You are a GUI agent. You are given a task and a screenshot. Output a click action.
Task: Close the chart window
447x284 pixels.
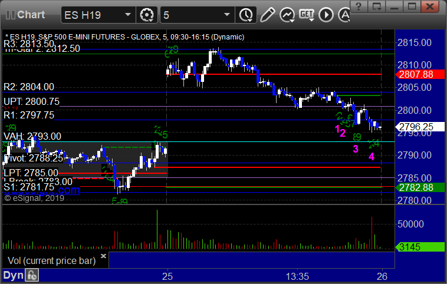tap(430, 6)
